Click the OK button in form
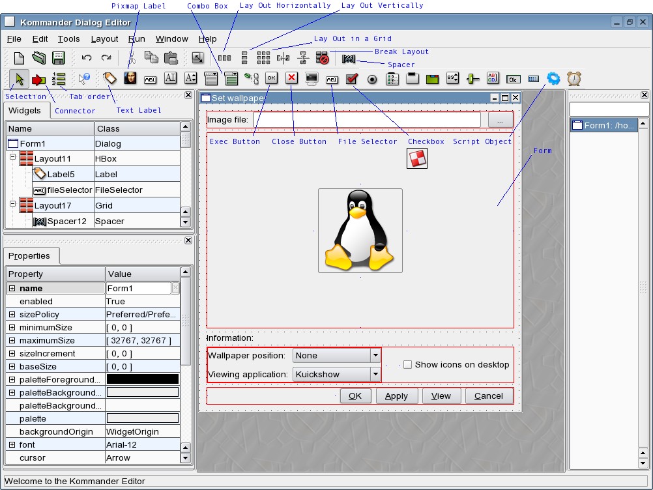This screenshot has width=653, height=490. pos(355,396)
